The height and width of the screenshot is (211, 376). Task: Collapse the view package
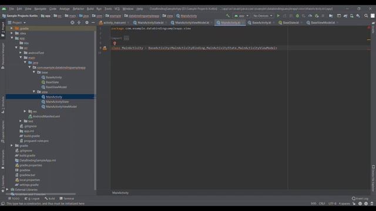[34, 92]
